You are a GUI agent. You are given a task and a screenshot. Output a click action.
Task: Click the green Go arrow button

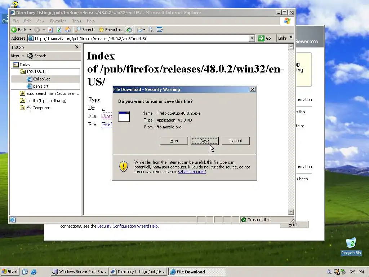[x=261, y=38]
